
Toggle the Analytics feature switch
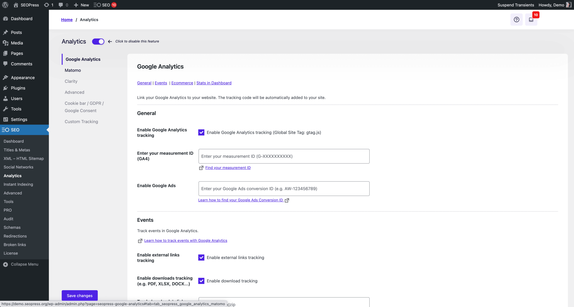98,41
